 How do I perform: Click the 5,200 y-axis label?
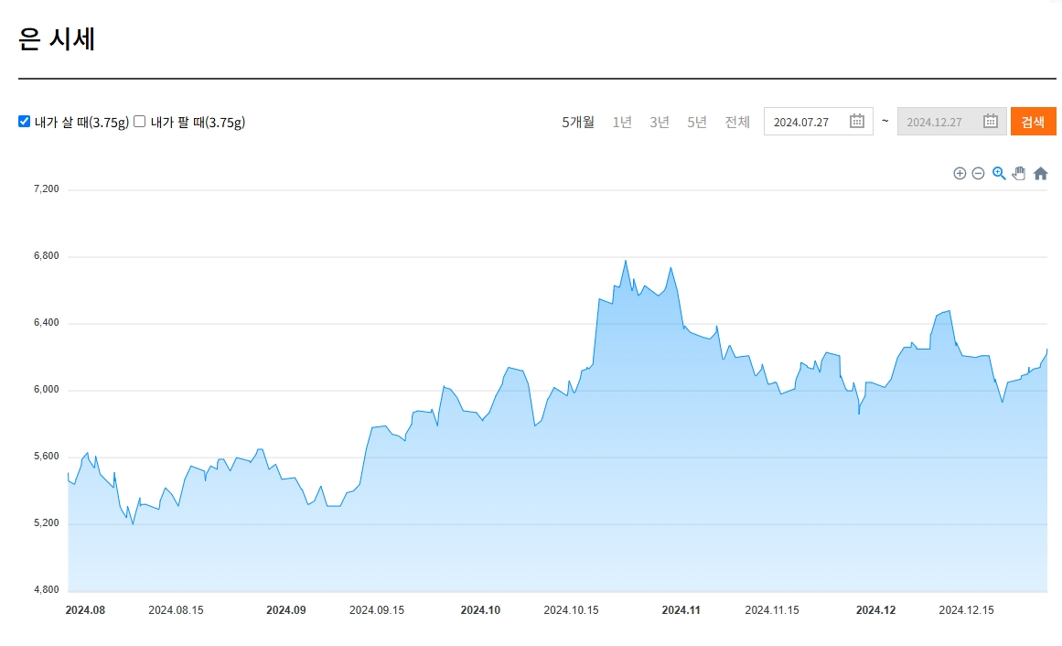pos(46,523)
